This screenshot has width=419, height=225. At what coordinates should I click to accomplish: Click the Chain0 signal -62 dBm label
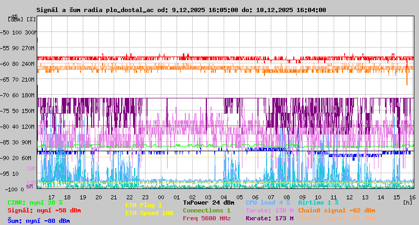pyautogui.click(x=336, y=210)
